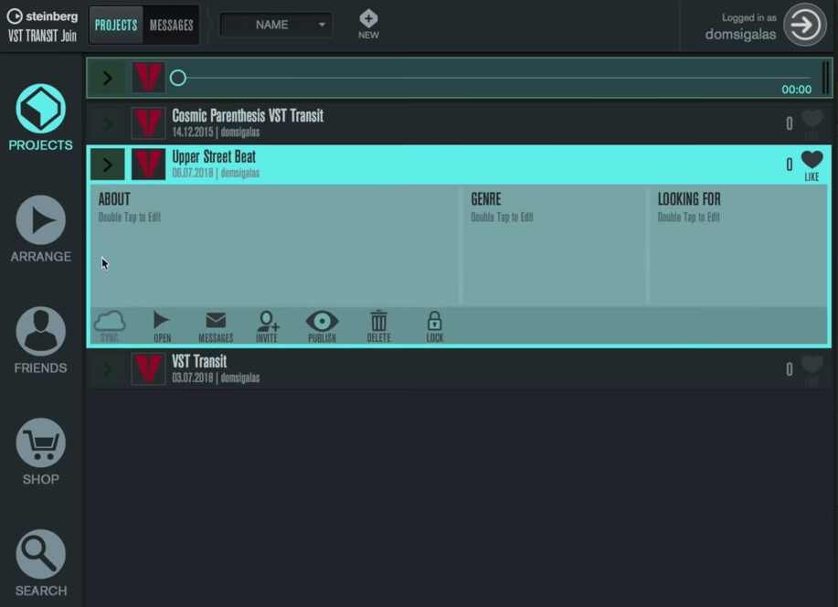The image size is (838, 607).
Task: Click the player bar project thumbnail
Action: click(x=148, y=78)
